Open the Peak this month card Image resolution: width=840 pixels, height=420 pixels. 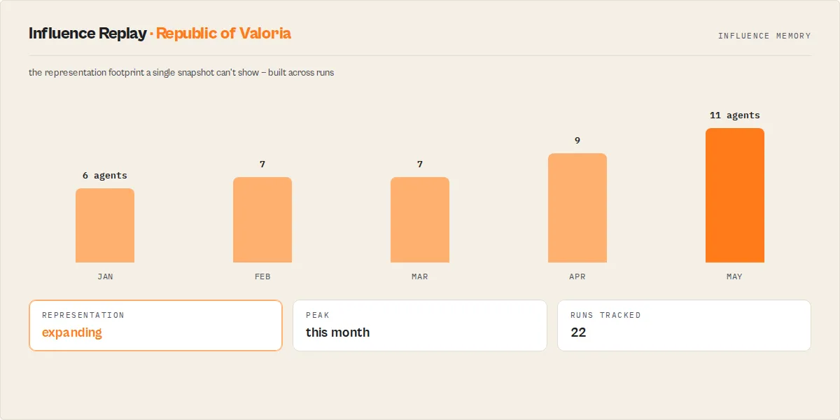[420, 325]
